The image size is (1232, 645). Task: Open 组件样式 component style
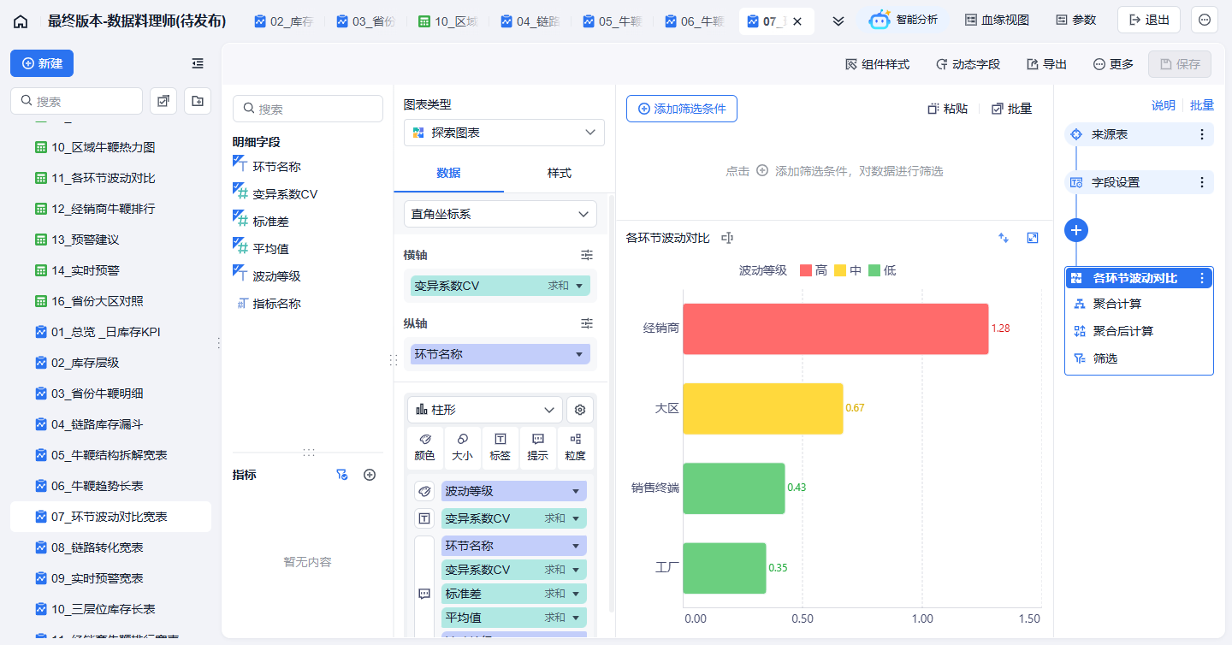[877, 64]
